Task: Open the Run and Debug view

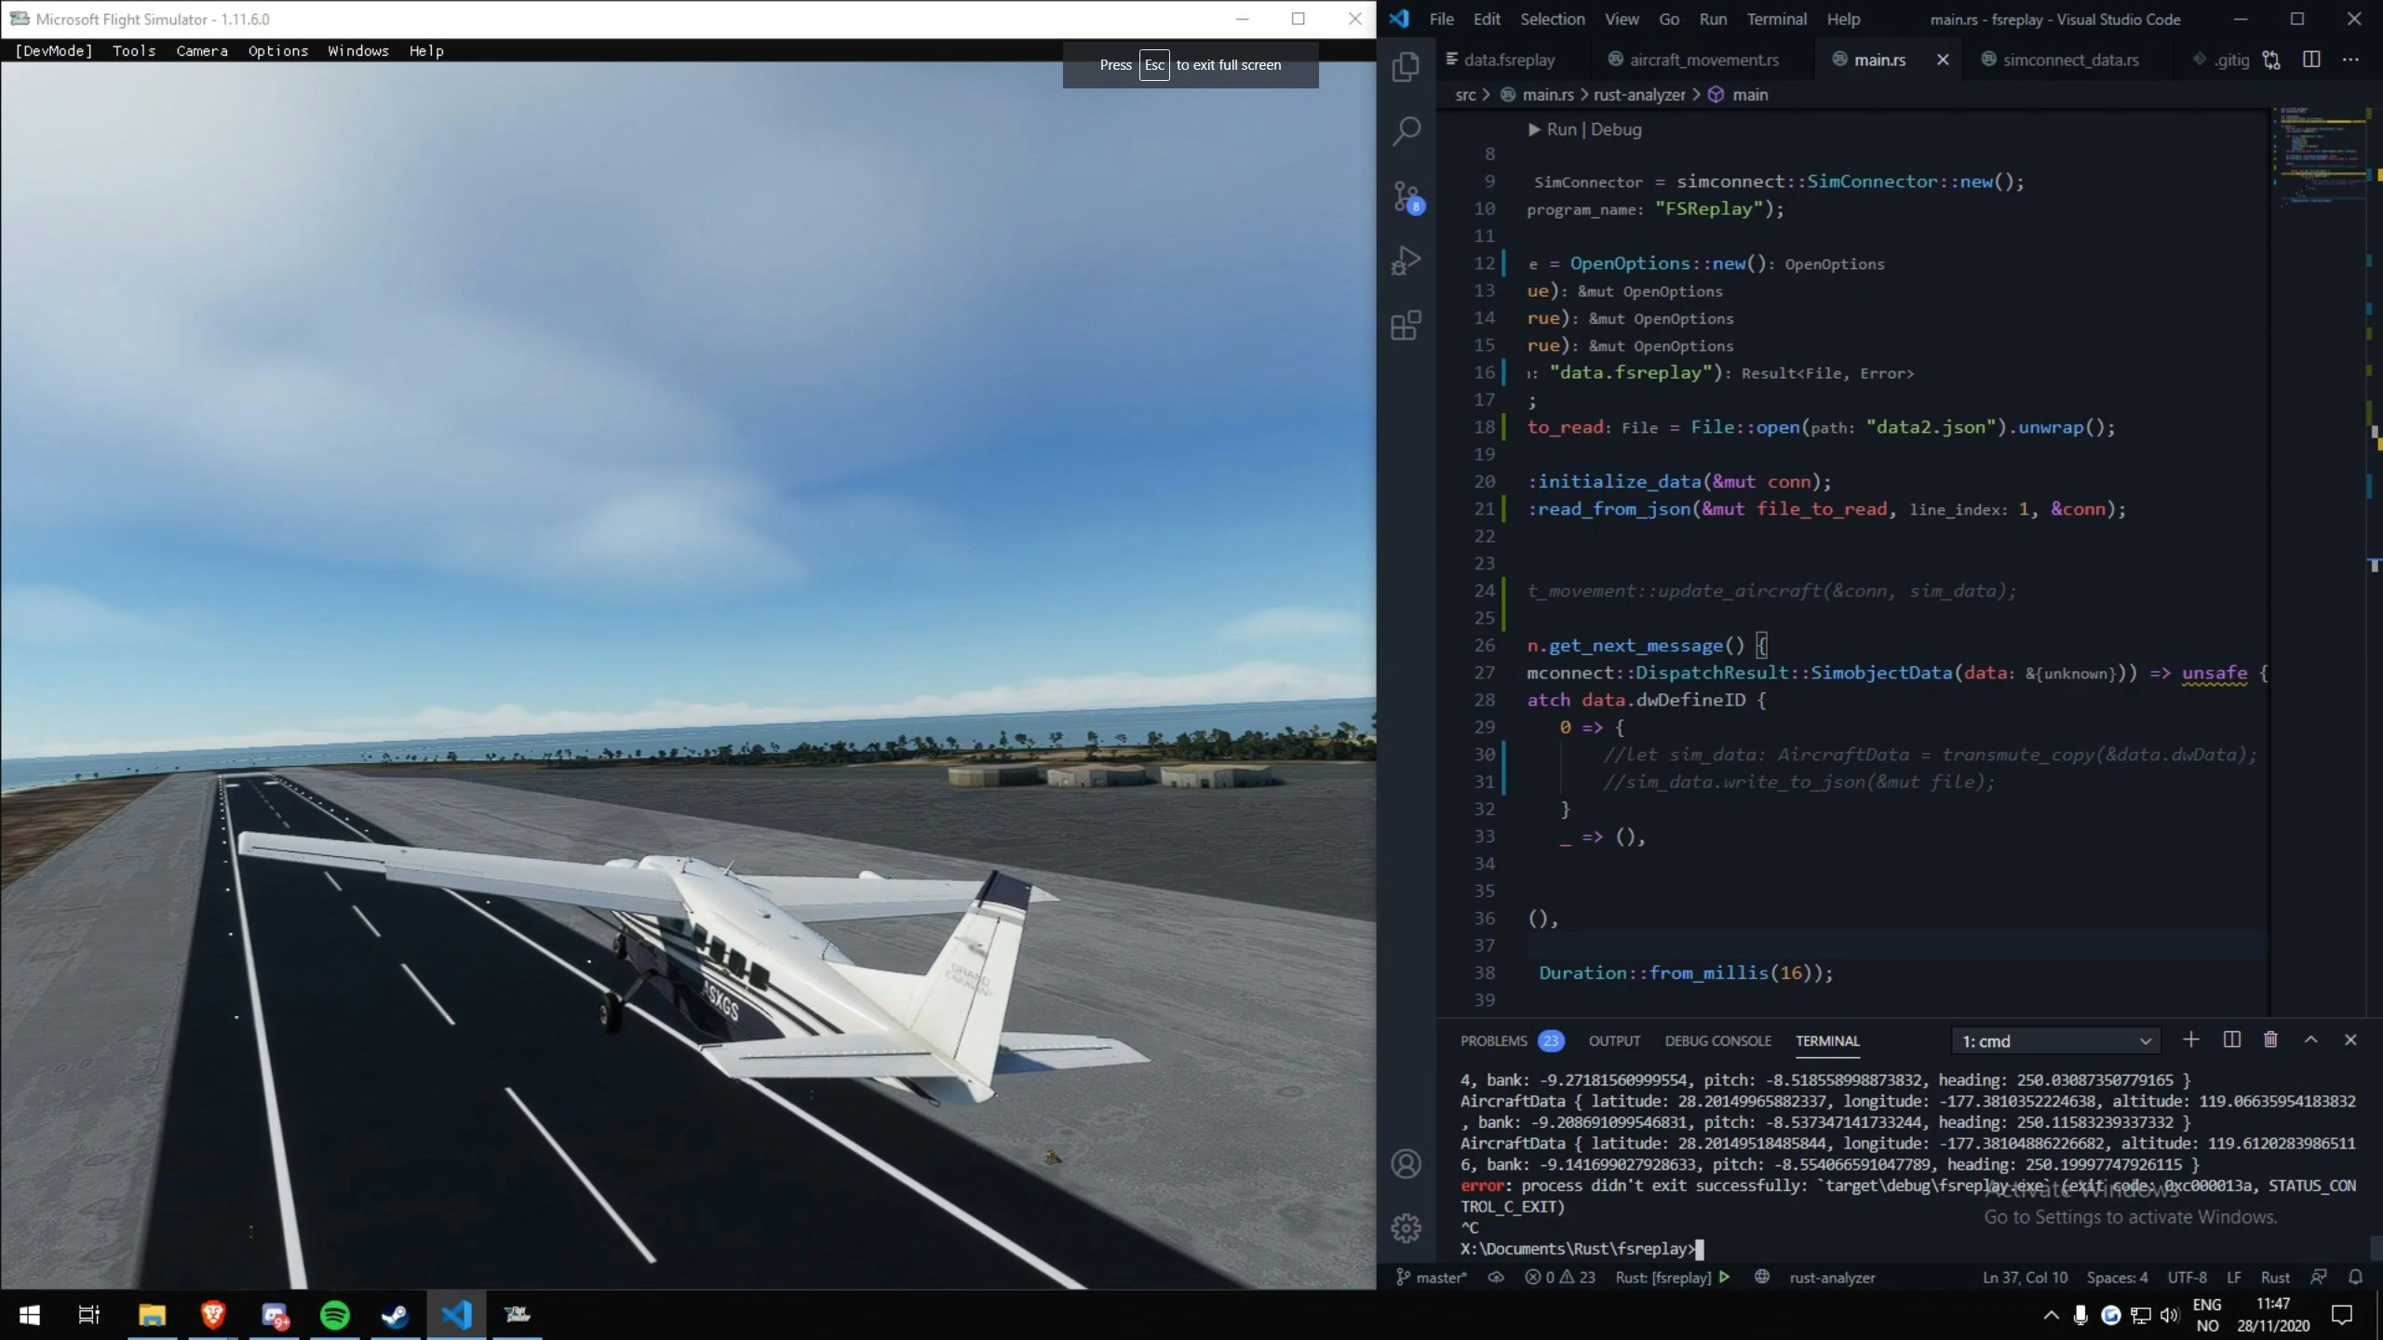Action: click(1406, 261)
